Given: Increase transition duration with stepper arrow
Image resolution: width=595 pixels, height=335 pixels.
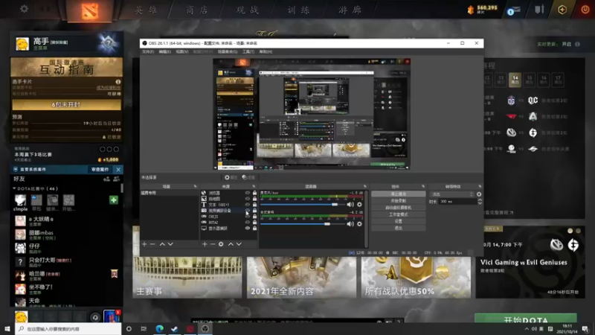Looking at the screenshot, I should [480, 200].
